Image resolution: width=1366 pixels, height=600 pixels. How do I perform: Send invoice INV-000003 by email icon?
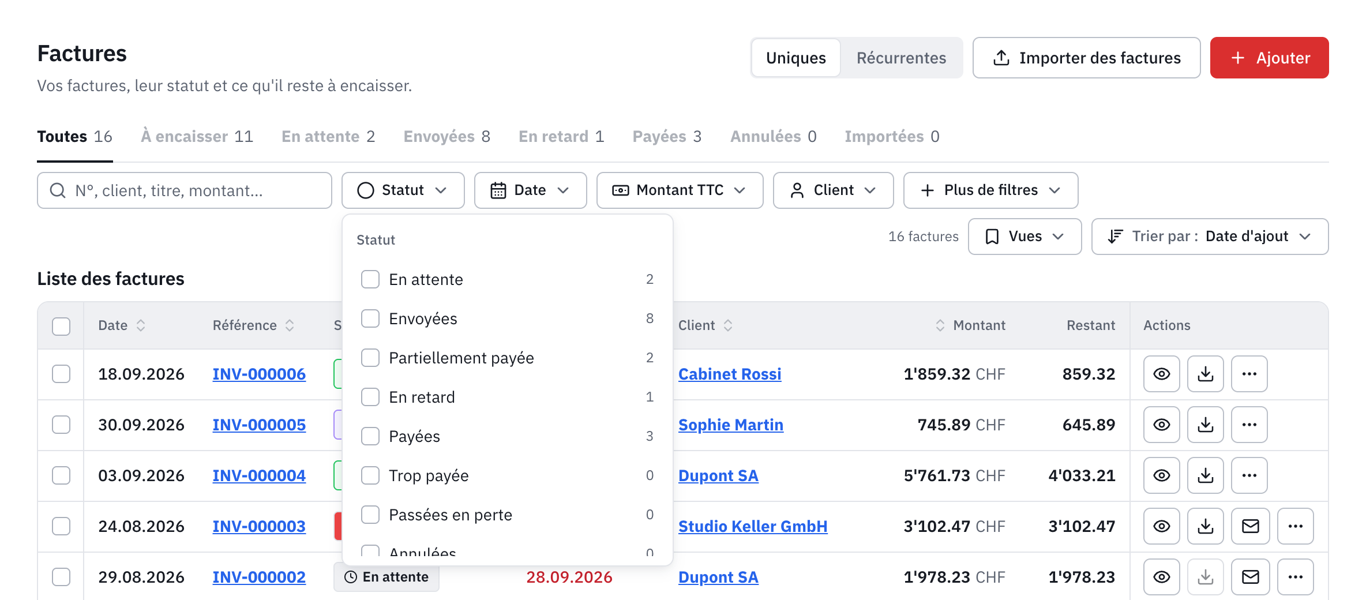pyautogui.click(x=1250, y=526)
